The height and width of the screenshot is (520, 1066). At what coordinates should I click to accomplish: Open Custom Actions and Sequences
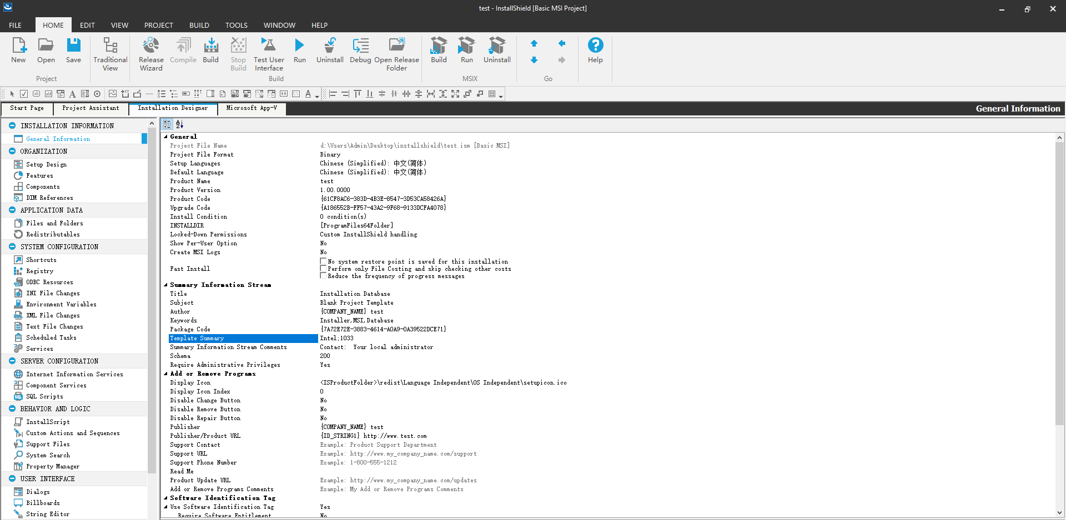click(x=73, y=433)
